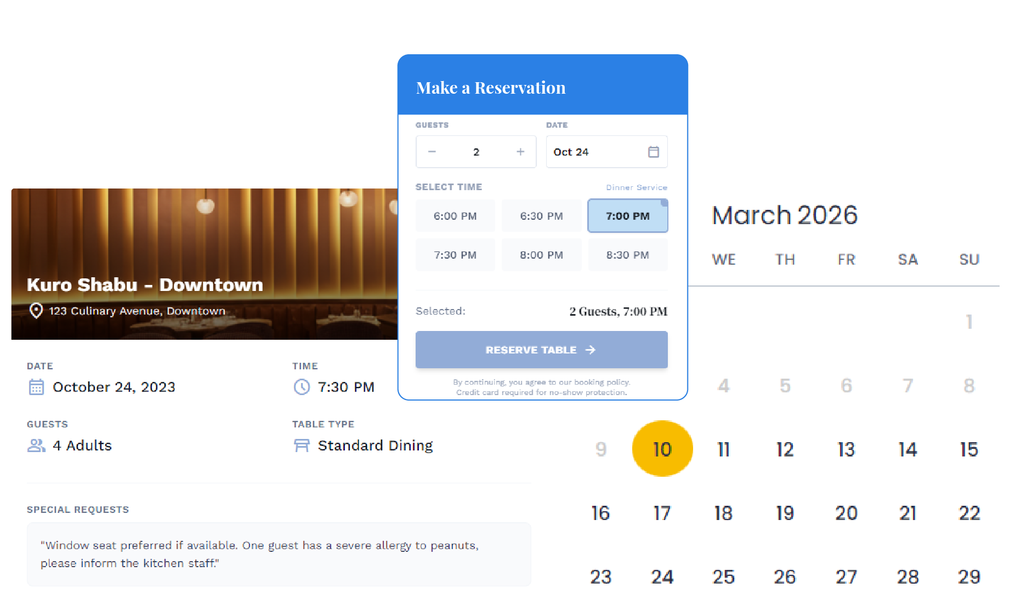The image size is (1027, 611).
Task: Click the clock icon beside 7:30 PM
Action: [x=302, y=387]
